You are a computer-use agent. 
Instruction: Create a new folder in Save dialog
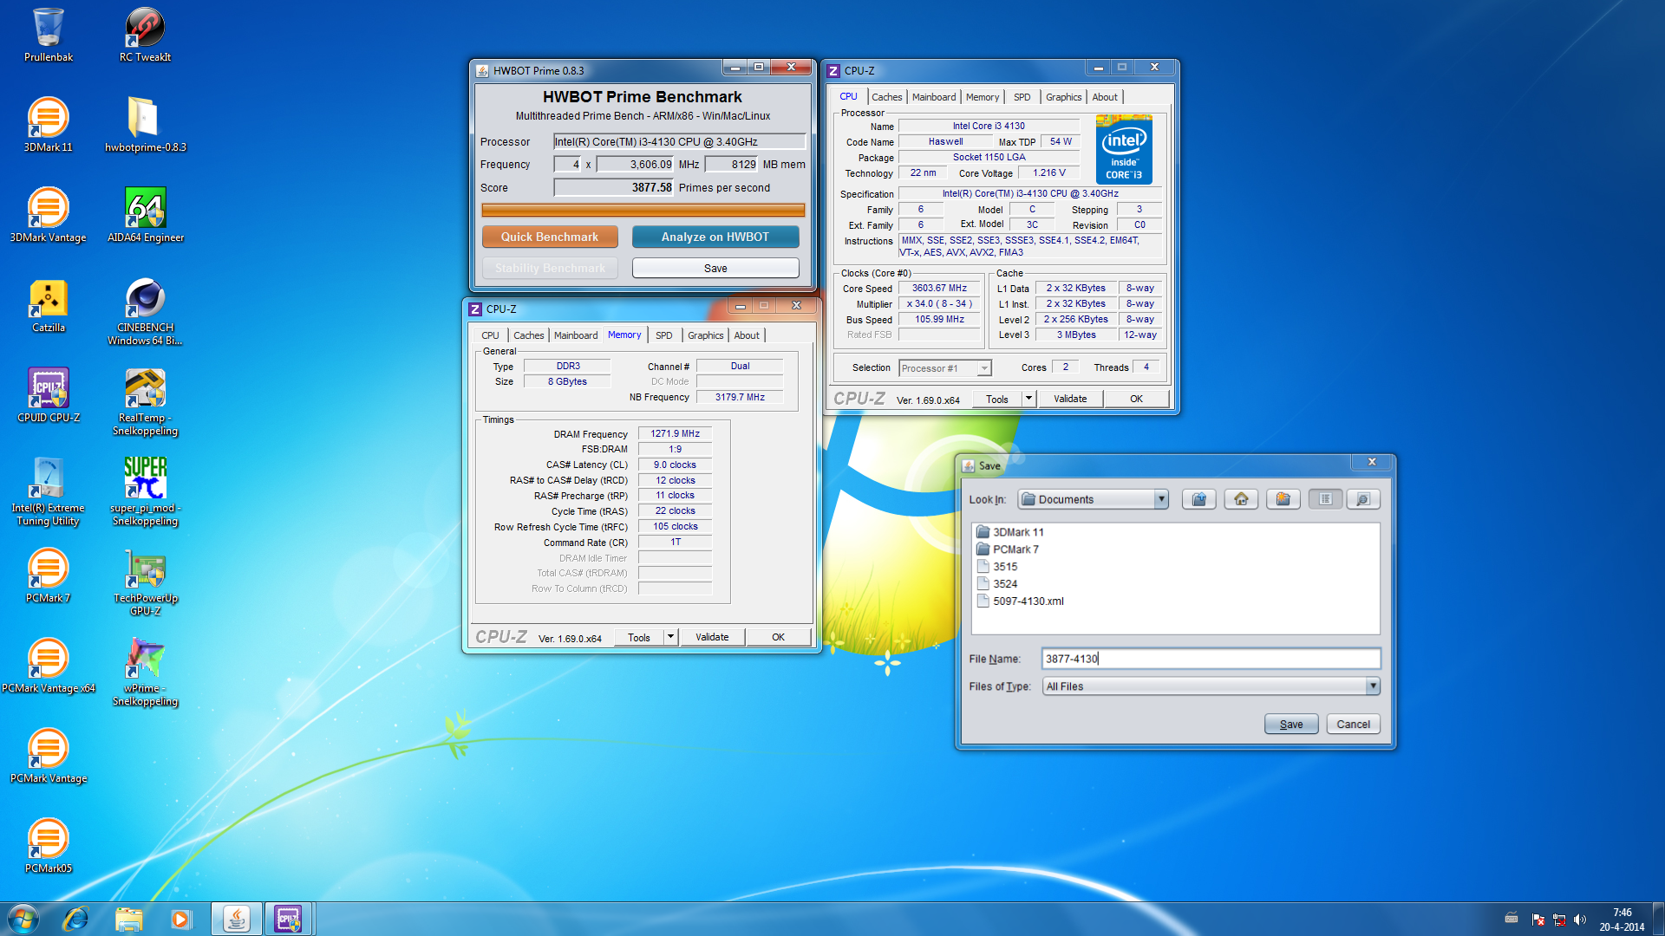click(x=1283, y=499)
